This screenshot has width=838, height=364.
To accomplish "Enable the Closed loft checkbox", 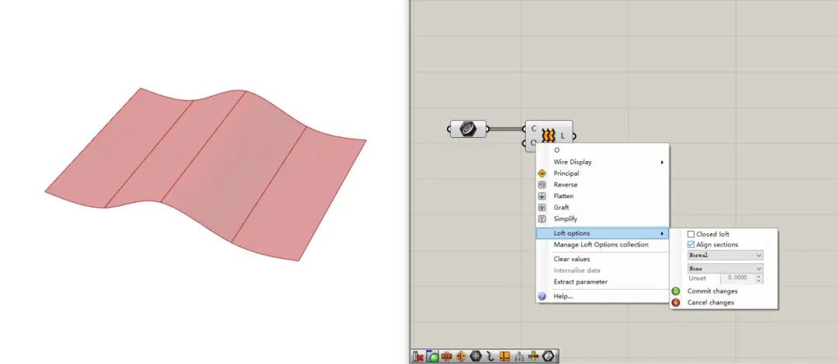I will point(691,235).
